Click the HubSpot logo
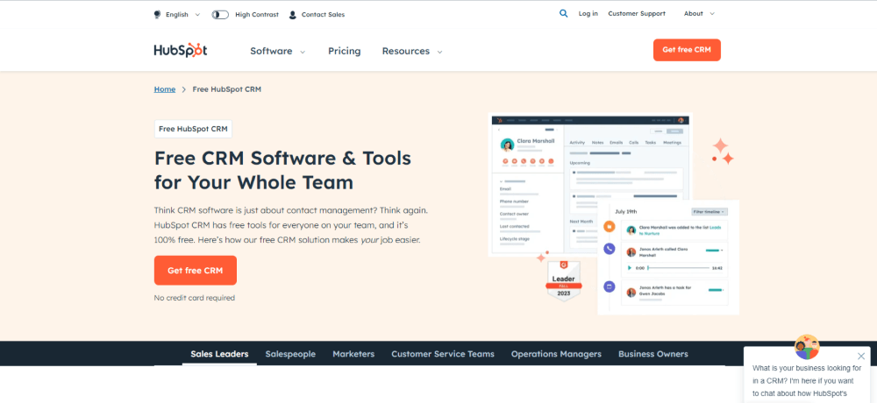The height and width of the screenshot is (403, 877). pyautogui.click(x=181, y=50)
